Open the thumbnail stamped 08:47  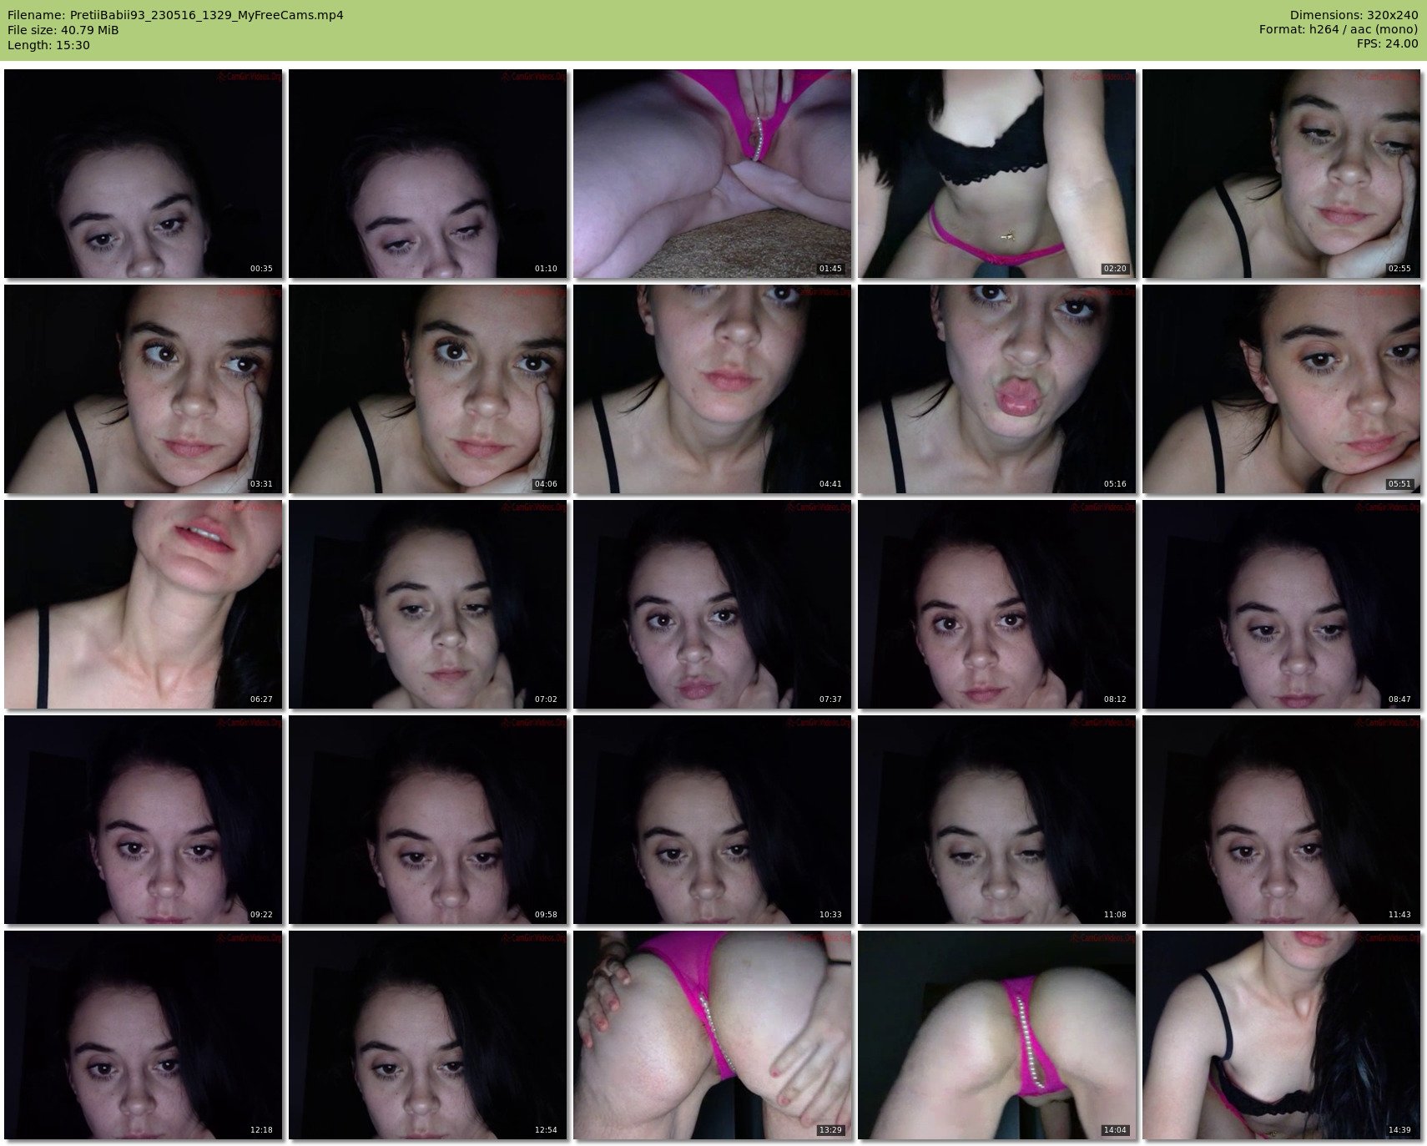click(x=1281, y=604)
